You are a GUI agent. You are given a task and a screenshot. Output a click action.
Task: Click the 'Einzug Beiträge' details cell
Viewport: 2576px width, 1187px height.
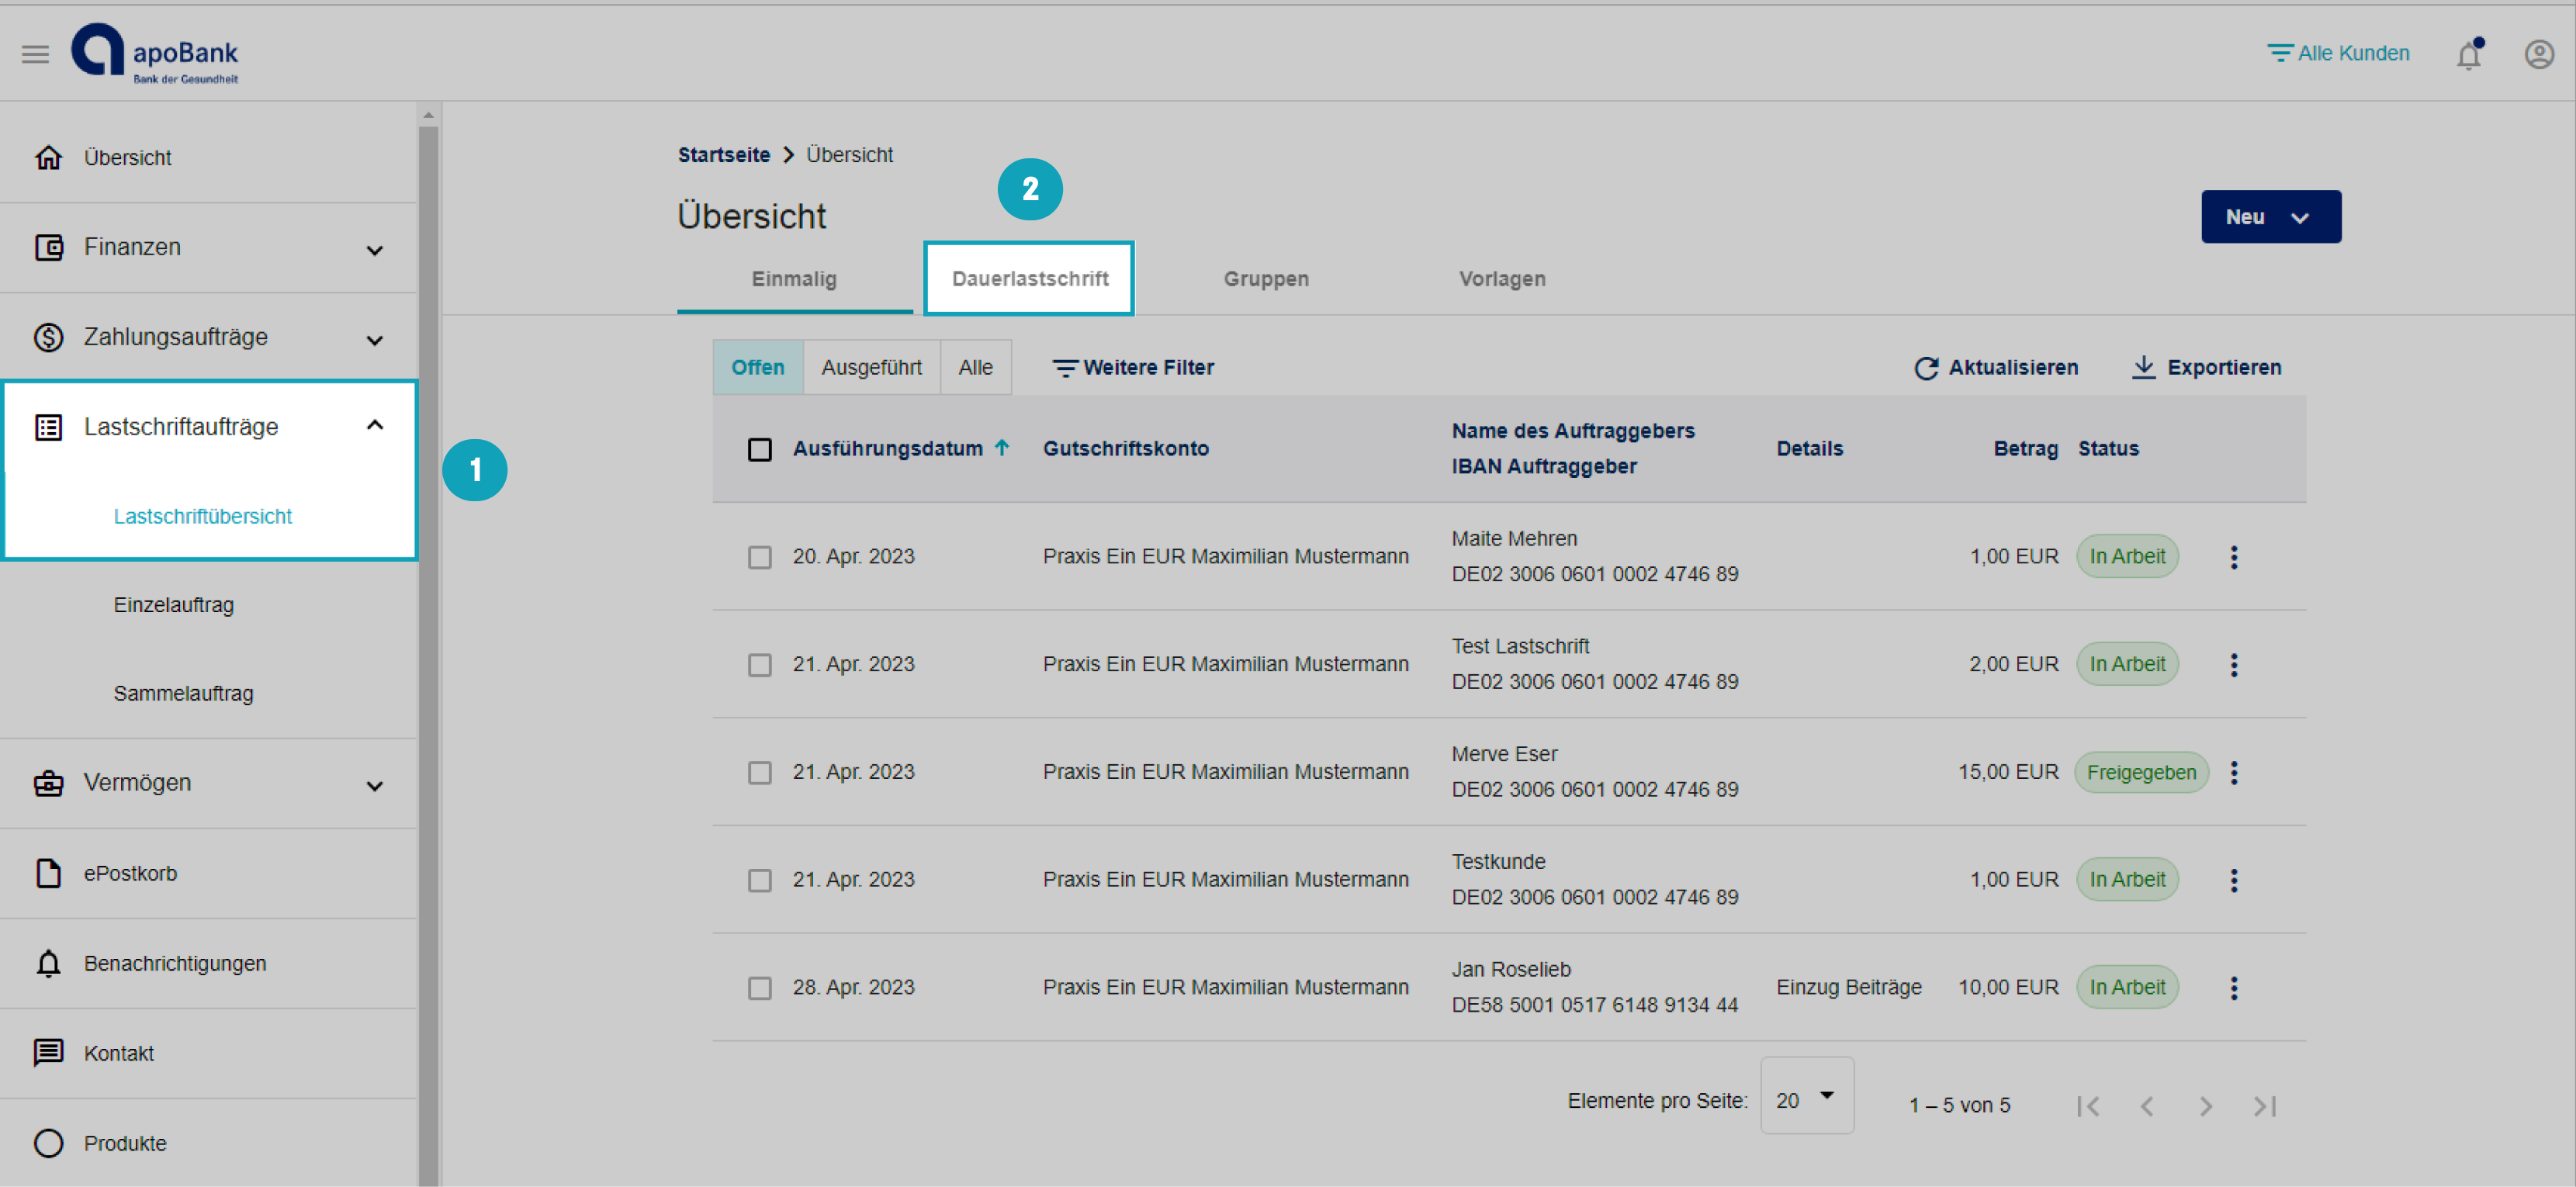pyautogui.click(x=1849, y=988)
